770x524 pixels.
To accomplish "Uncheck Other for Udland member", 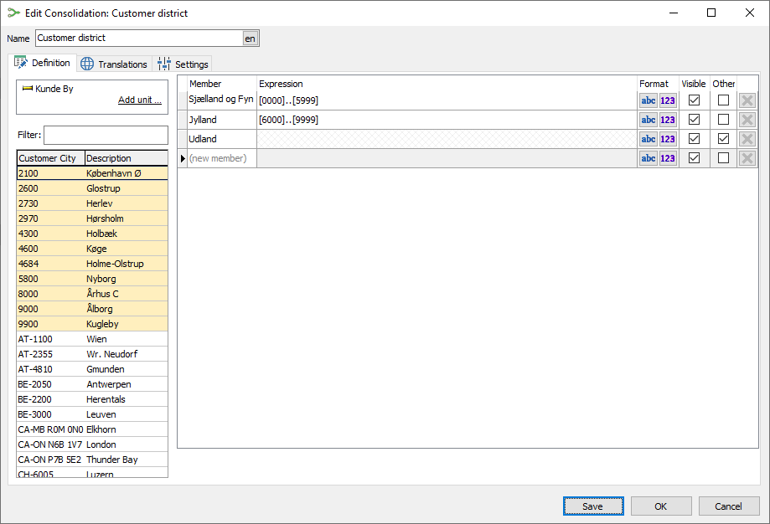I will [723, 138].
